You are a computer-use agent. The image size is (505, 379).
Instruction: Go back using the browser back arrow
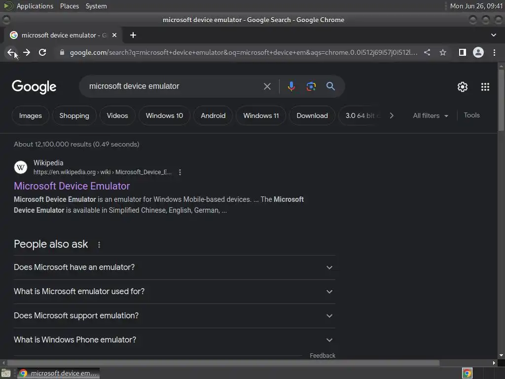11,52
